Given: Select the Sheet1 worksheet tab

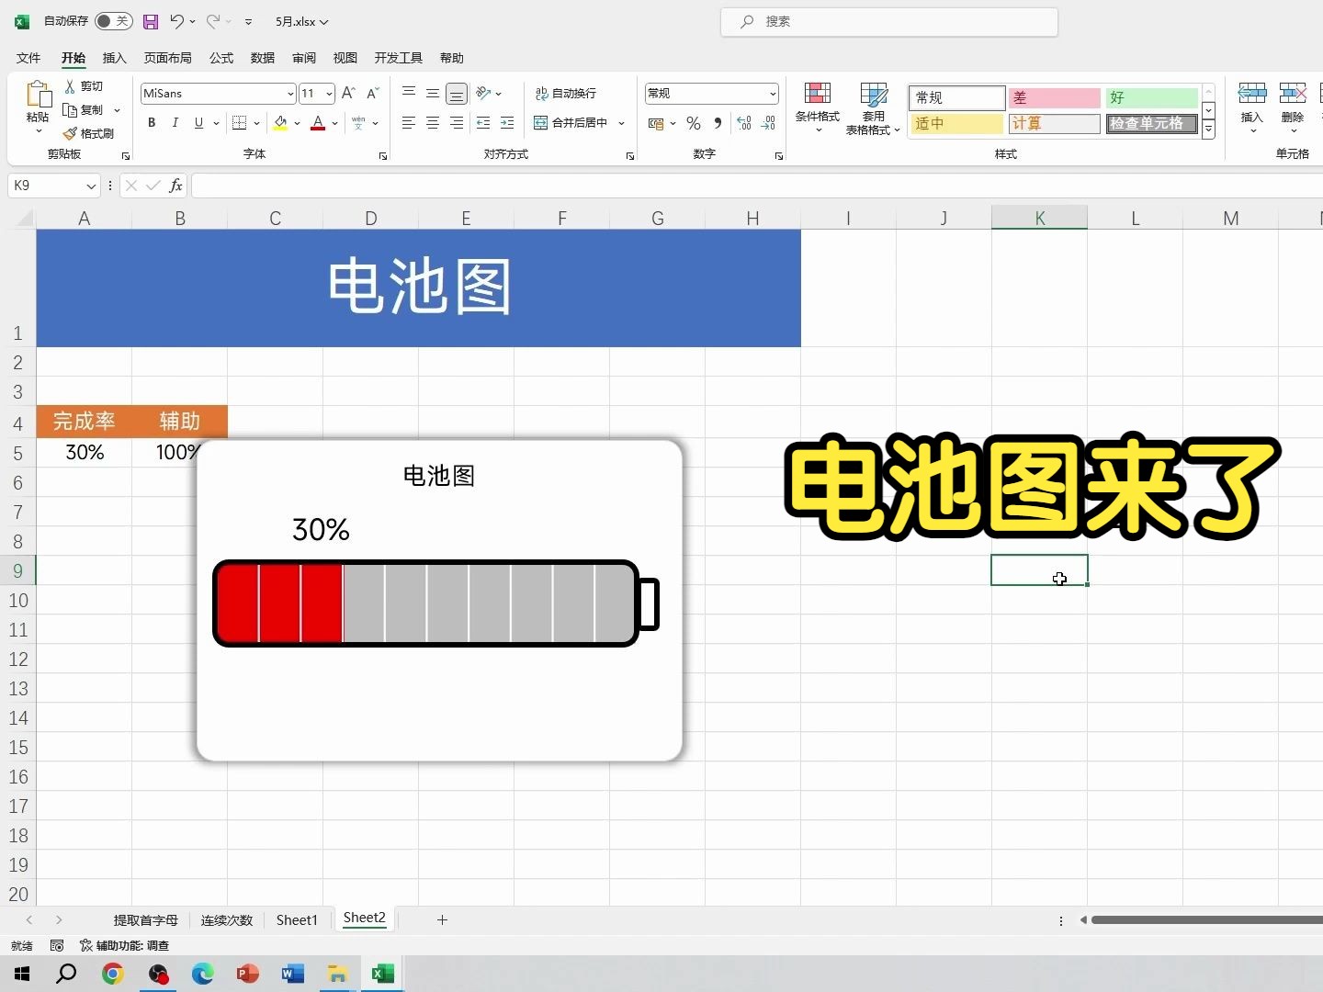Looking at the screenshot, I should [x=296, y=919].
